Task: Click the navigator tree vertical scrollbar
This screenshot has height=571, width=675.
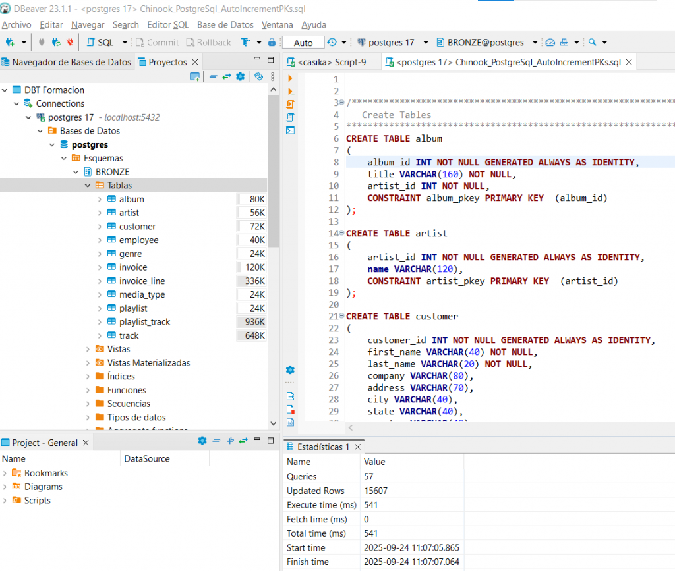Action: pos(274,171)
